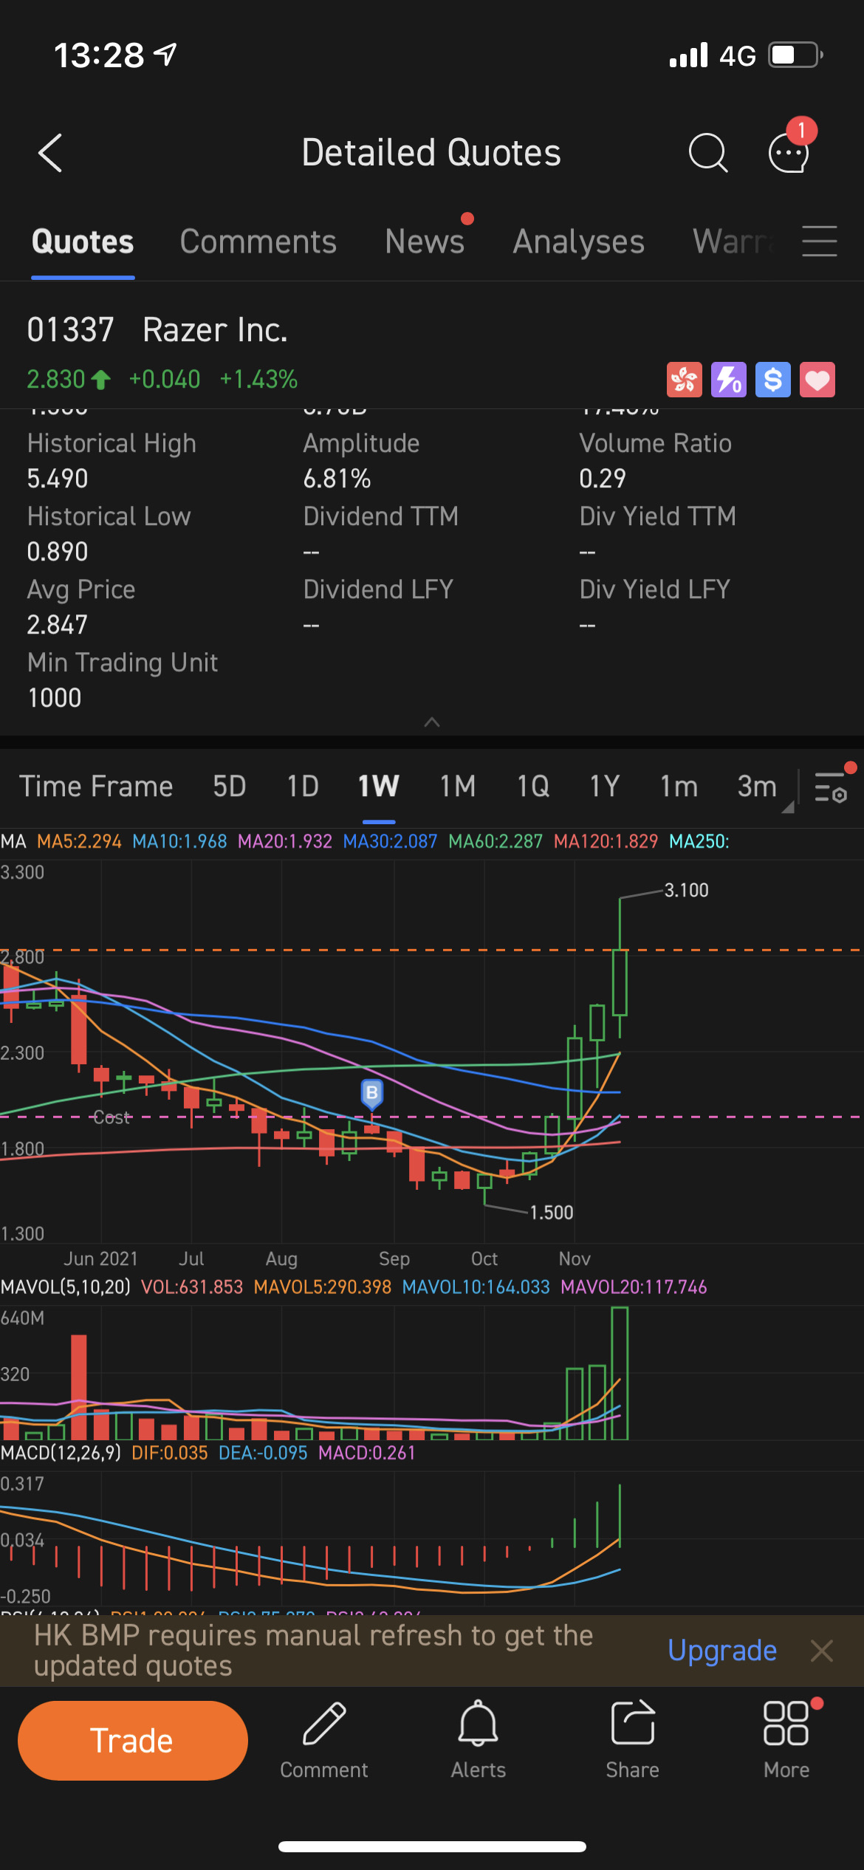864x1870 pixels.
Task: Tap the Volume Ratio value 0.29
Action: (x=603, y=479)
